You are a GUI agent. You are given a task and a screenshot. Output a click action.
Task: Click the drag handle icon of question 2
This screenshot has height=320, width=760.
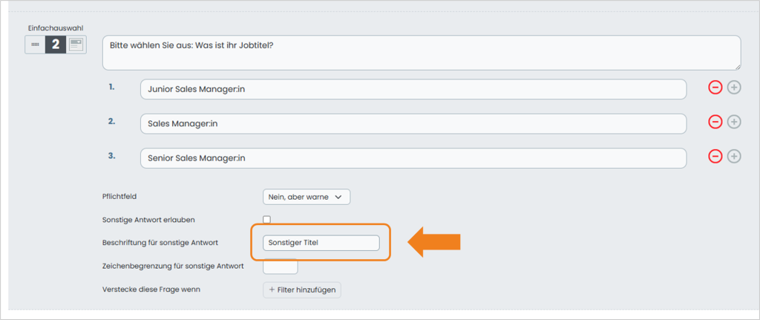point(35,45)
